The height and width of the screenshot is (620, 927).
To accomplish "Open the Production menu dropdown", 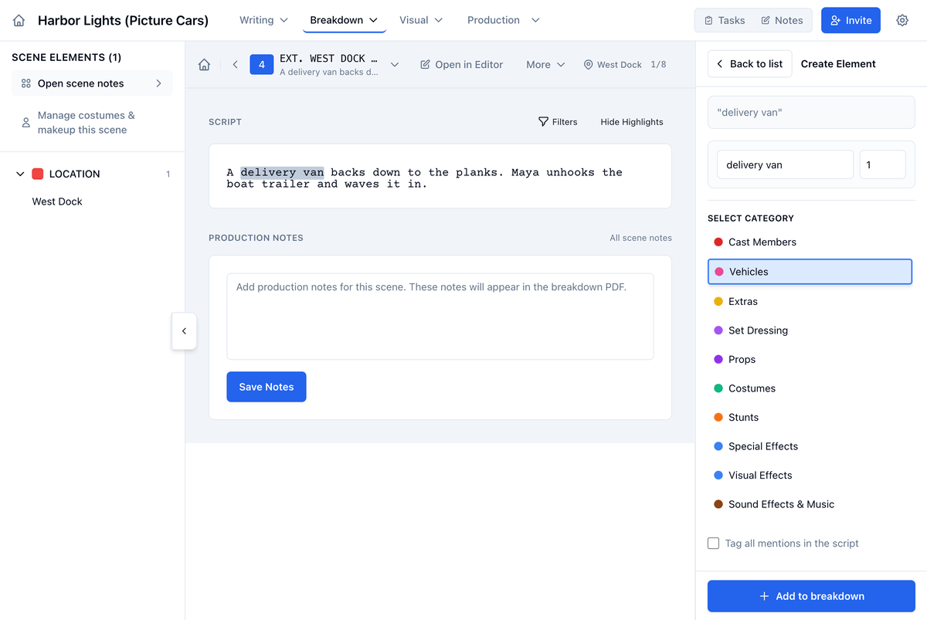I will 504,20.
